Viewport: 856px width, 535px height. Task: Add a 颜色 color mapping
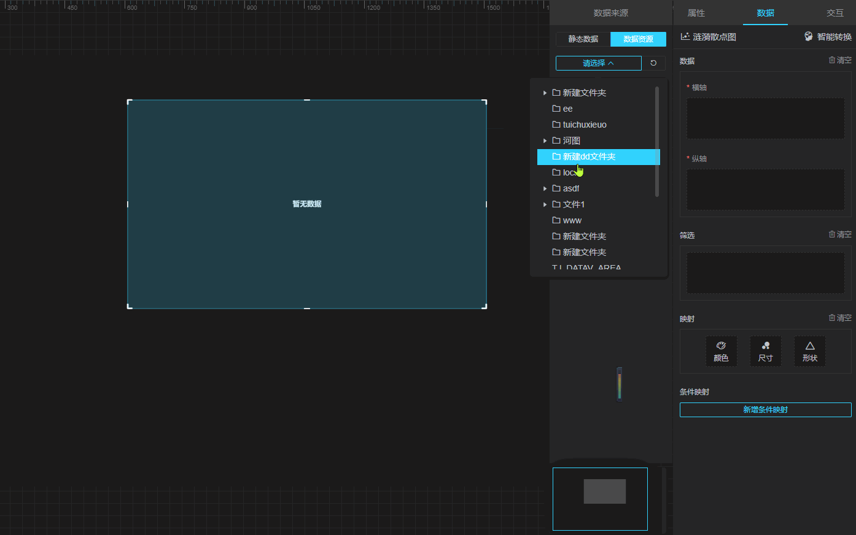tap(722, 352)
